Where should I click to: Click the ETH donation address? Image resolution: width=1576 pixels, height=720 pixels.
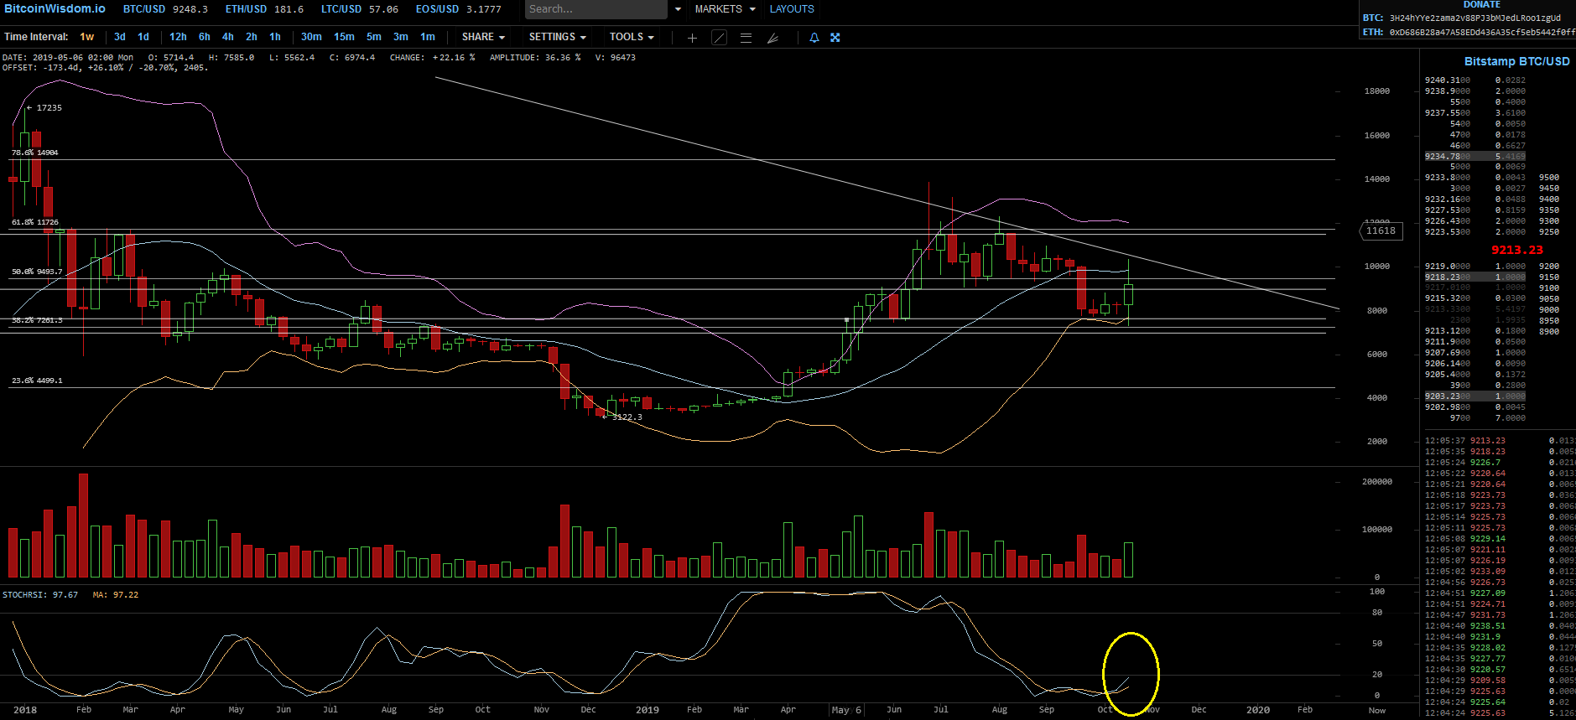[x=1482, y=32]
